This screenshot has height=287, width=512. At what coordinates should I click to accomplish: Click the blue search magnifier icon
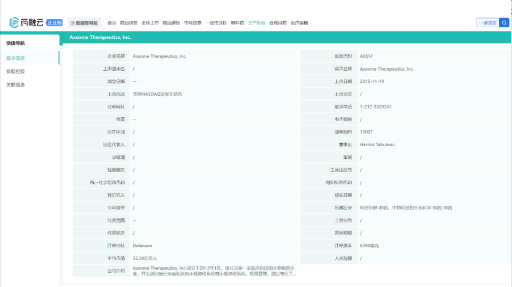(x=504, y=23)
